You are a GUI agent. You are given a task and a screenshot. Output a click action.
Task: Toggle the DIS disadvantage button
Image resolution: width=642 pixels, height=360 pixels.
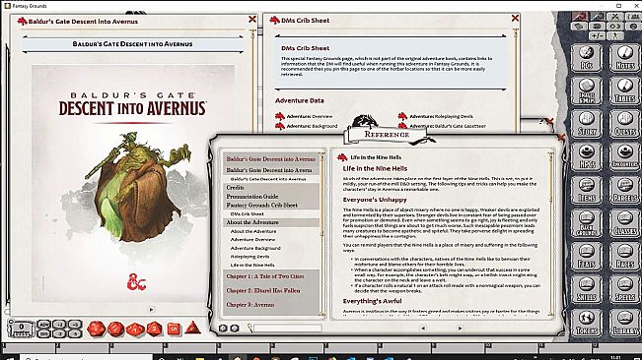point(43,333)
